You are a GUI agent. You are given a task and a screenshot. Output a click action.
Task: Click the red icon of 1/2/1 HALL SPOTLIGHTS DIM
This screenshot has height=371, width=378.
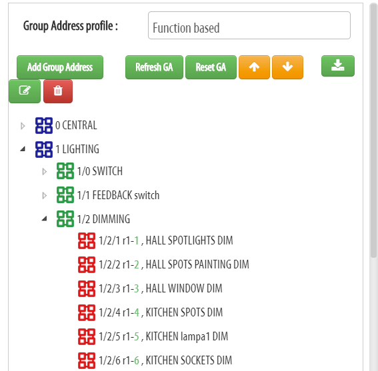coord(87,240)
